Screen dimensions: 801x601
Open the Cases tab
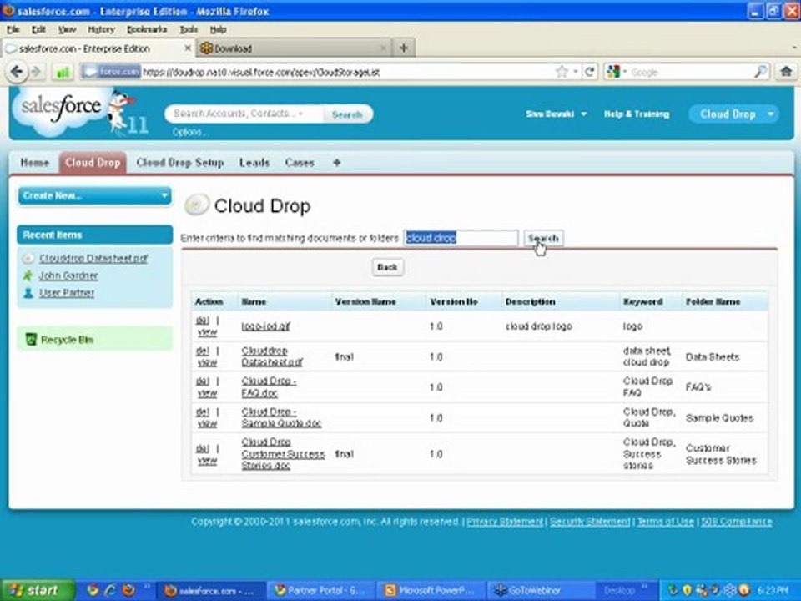point(300,163)
